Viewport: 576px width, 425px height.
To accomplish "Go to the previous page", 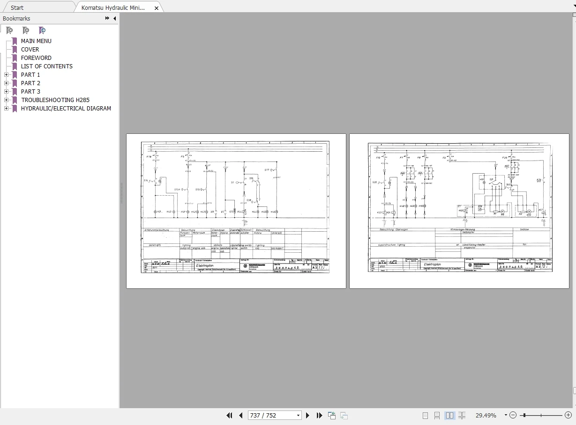I will point(241,415).
